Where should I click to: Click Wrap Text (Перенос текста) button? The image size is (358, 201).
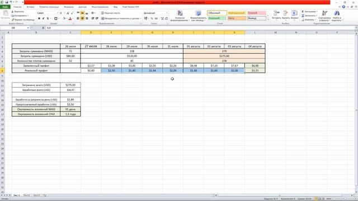[x=111, y=13]
